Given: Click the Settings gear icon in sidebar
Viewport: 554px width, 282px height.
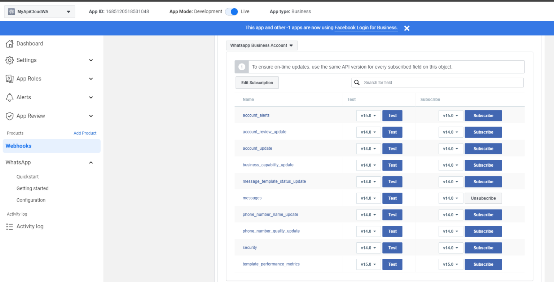Looking at the screenshot, I should click(x=9, y=60).
